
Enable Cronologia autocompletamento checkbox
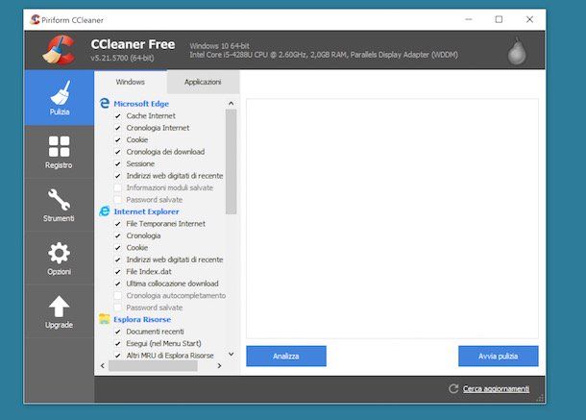pyautogui.click(x=118, y=295)
